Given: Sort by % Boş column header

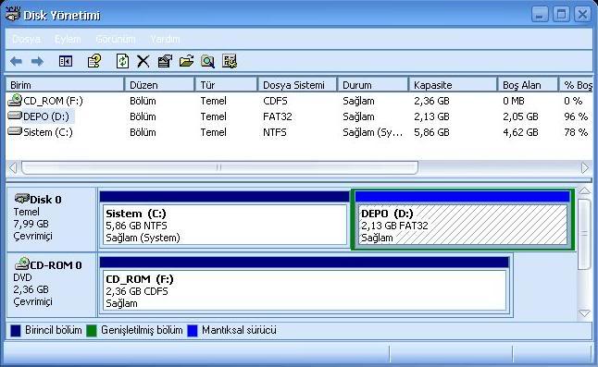Looking at the screenshot, I should pos(576,84).
